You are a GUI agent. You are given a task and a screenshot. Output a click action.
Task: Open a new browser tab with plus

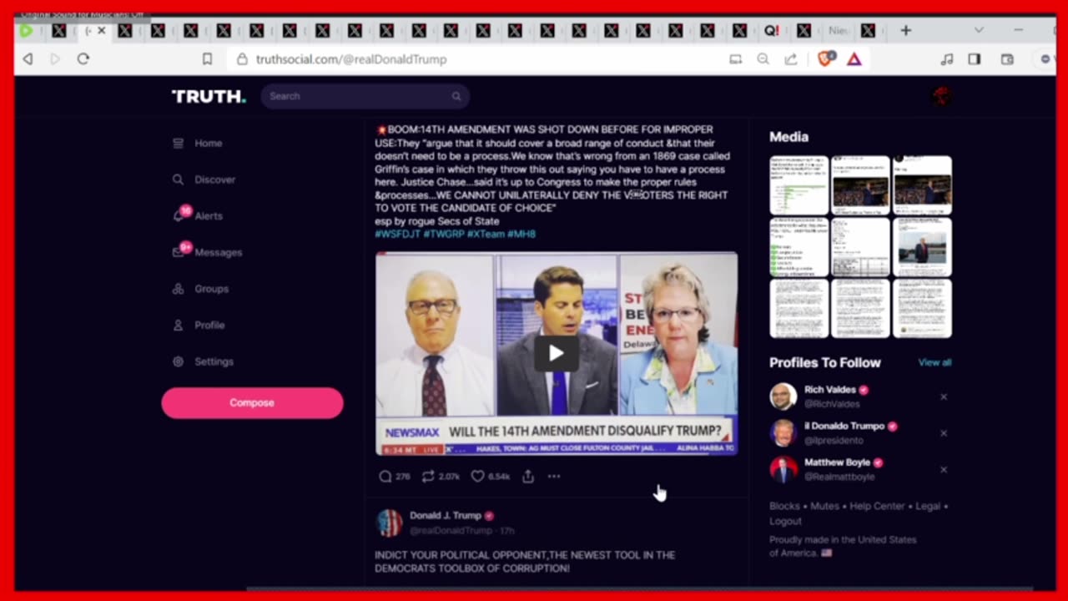(x=905, y=31)
